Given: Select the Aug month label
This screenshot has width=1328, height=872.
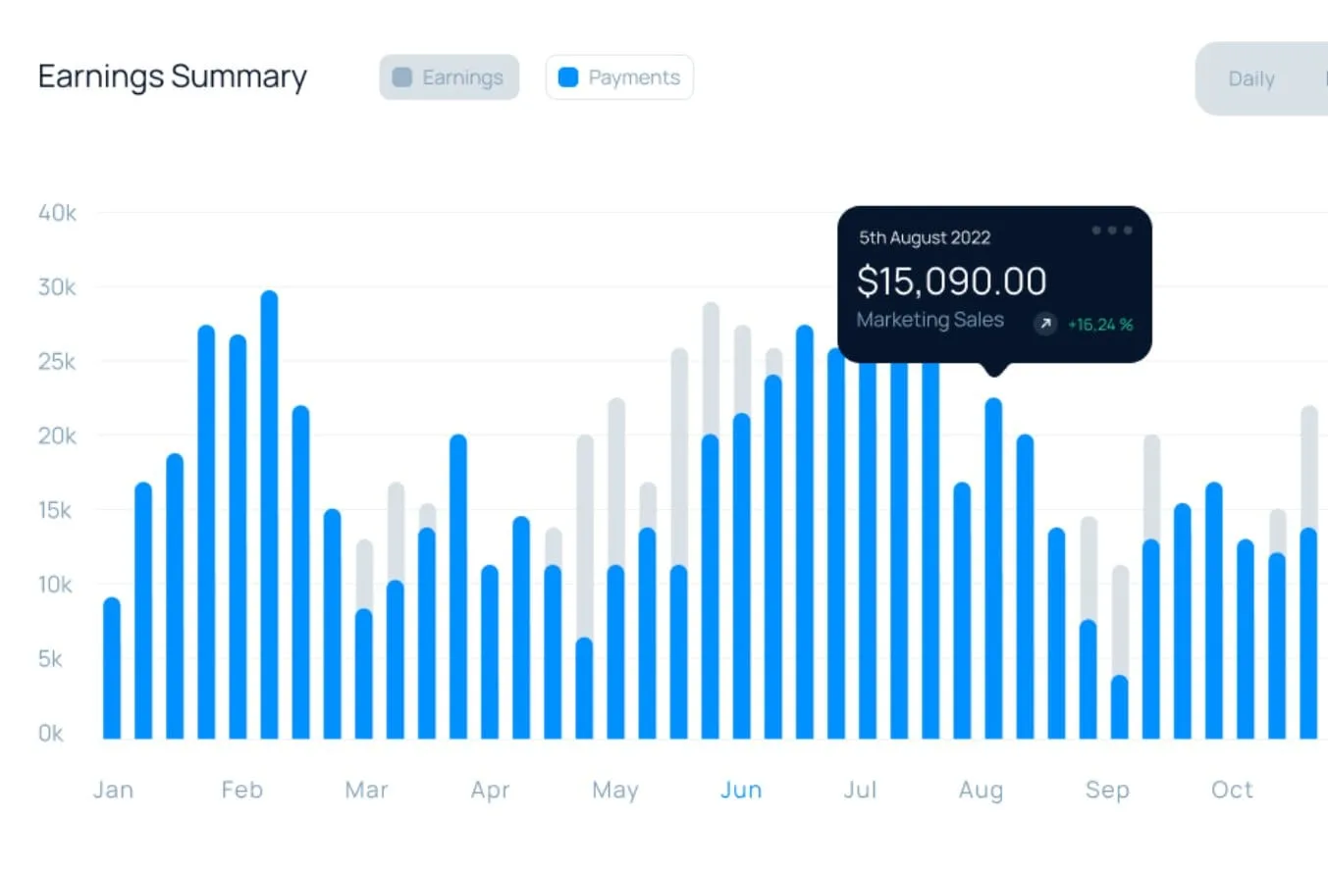Looking at the screenshot, I should (981, 791).
